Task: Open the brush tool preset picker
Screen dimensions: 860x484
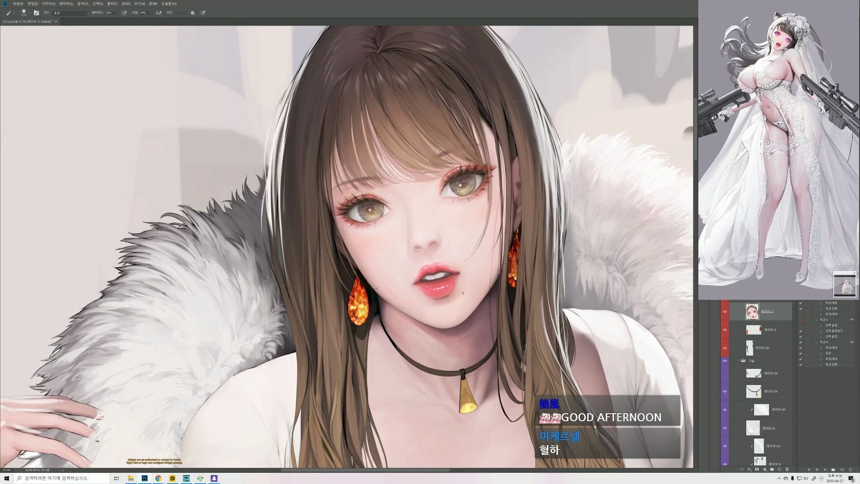Action: 10,13
